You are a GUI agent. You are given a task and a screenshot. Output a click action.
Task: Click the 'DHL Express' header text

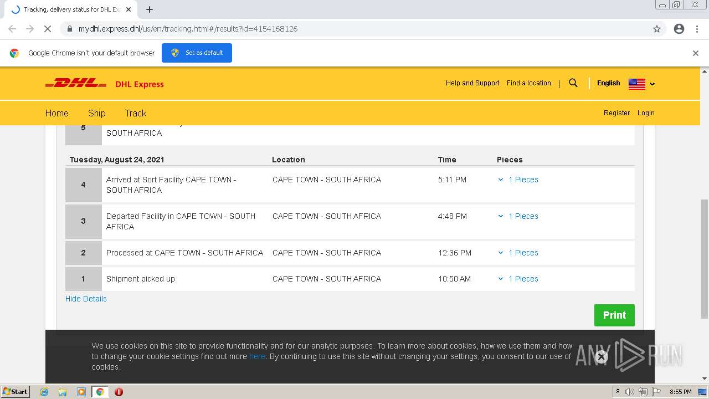pyautogui.click(x=140, y=84)
